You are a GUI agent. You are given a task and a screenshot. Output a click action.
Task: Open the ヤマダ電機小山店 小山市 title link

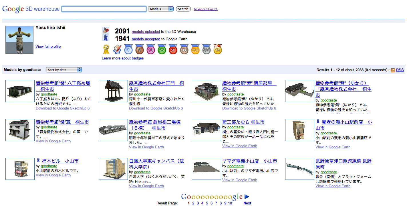(x=250, y=161)
